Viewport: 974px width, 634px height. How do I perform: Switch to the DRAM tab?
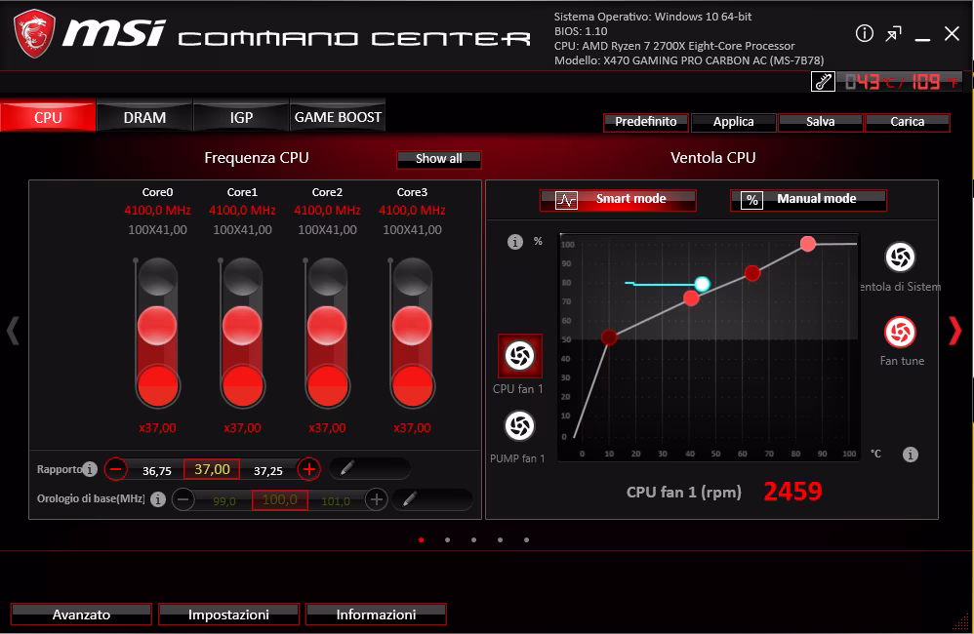point(144,116)
